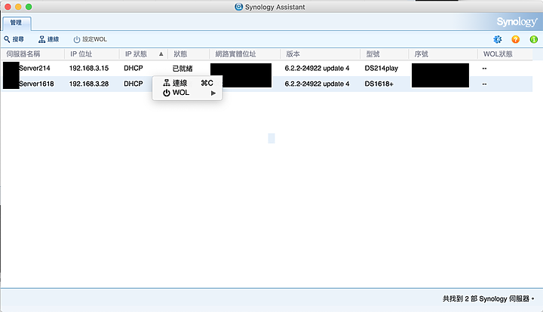Click IP address 192.168.3.15

(x=89, y=68)
